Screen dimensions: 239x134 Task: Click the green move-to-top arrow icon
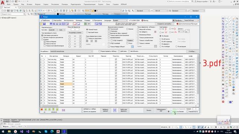(x=53, y=109)
